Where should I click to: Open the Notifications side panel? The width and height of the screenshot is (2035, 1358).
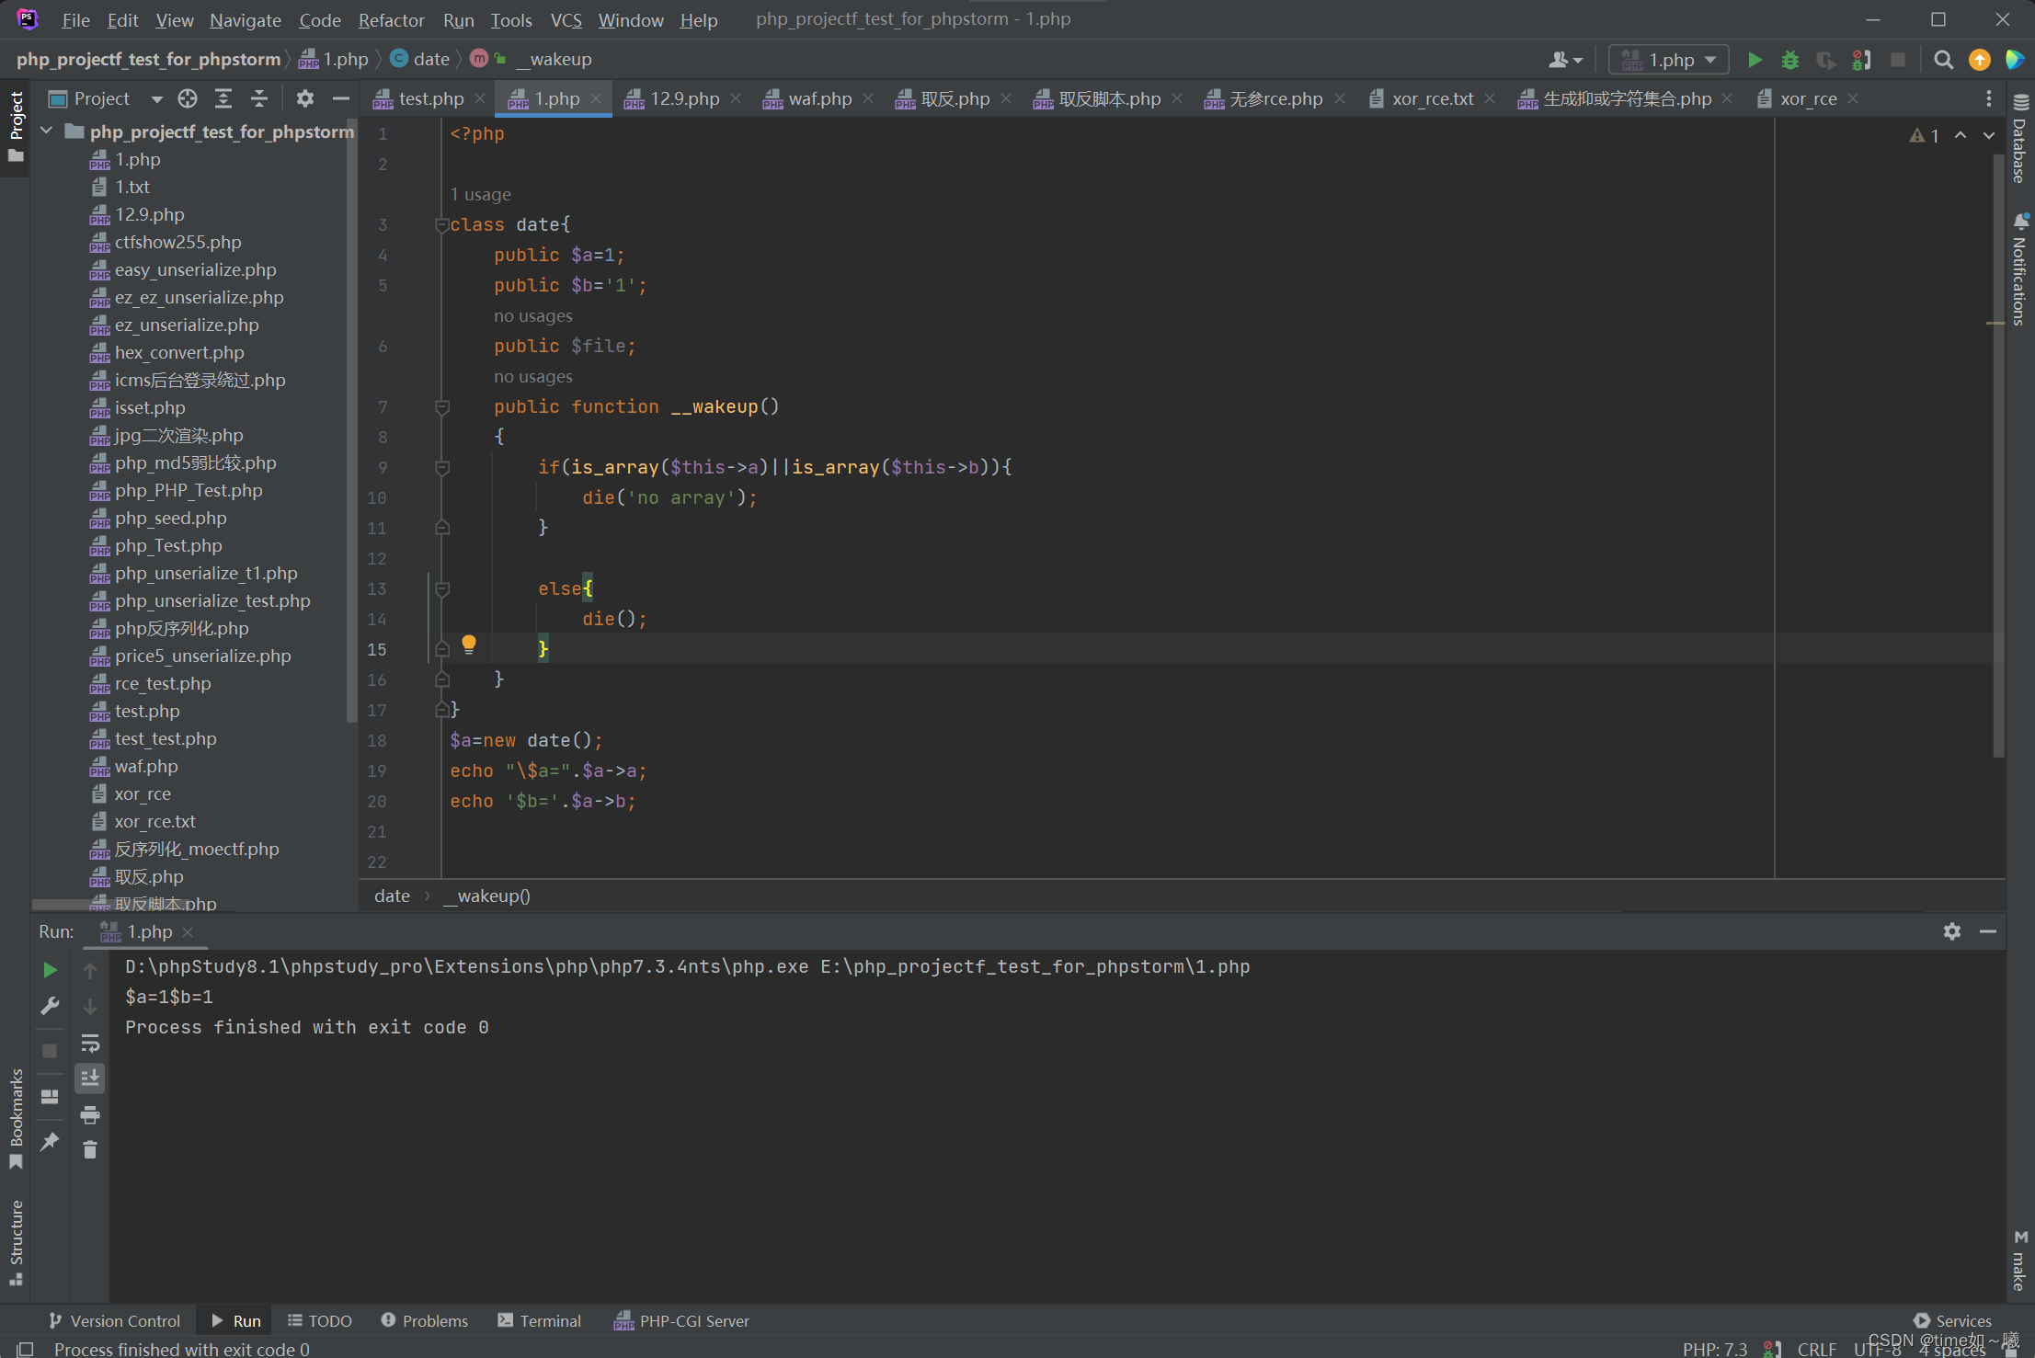pyautogui.click(x=2020, y=269)
